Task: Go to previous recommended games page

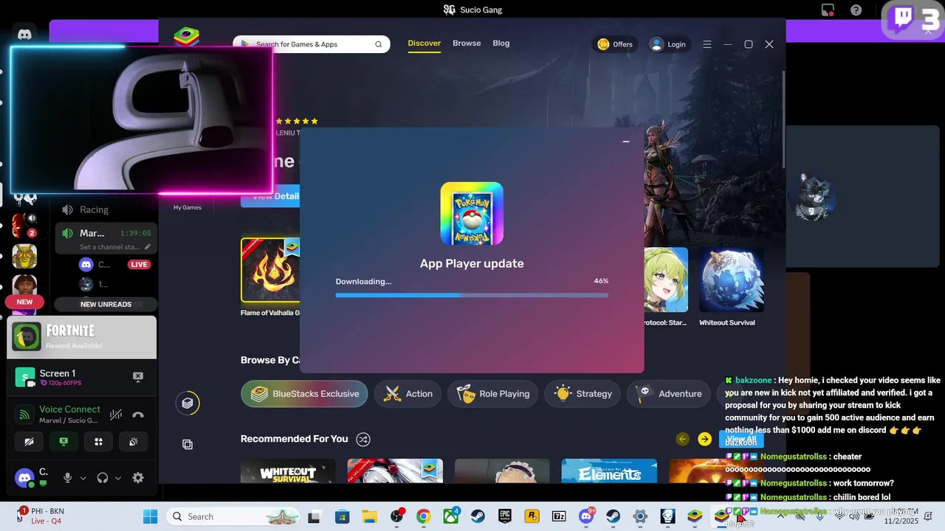Action: [x=683, y=440]
